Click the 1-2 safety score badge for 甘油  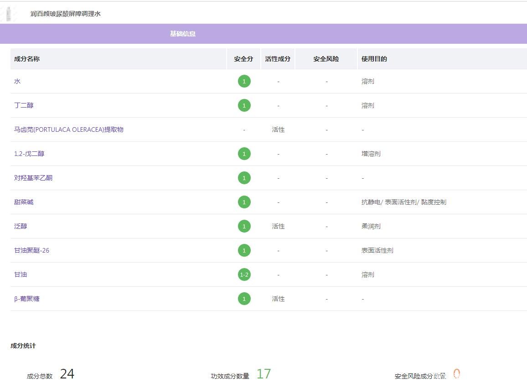point(244,274)
